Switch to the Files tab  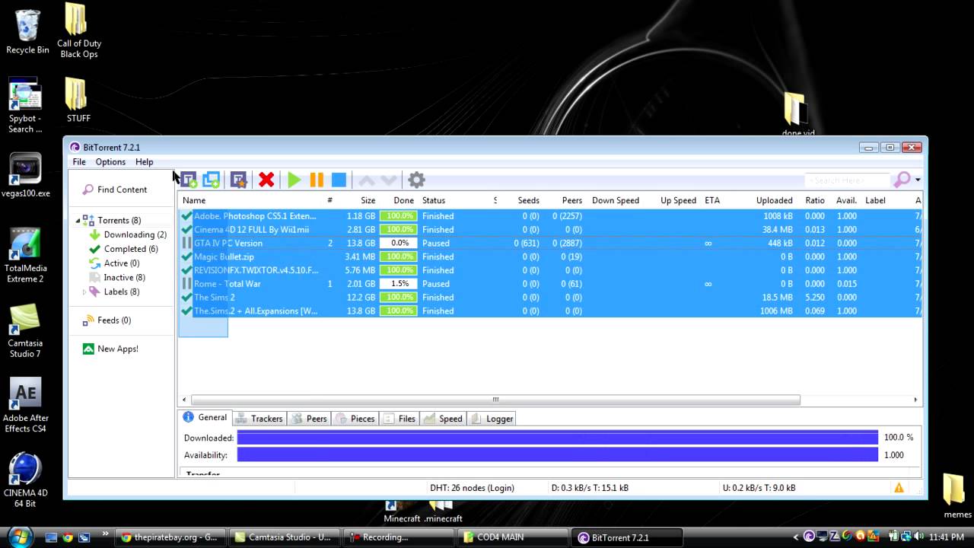pyautogui.click(x=399, y=419)
